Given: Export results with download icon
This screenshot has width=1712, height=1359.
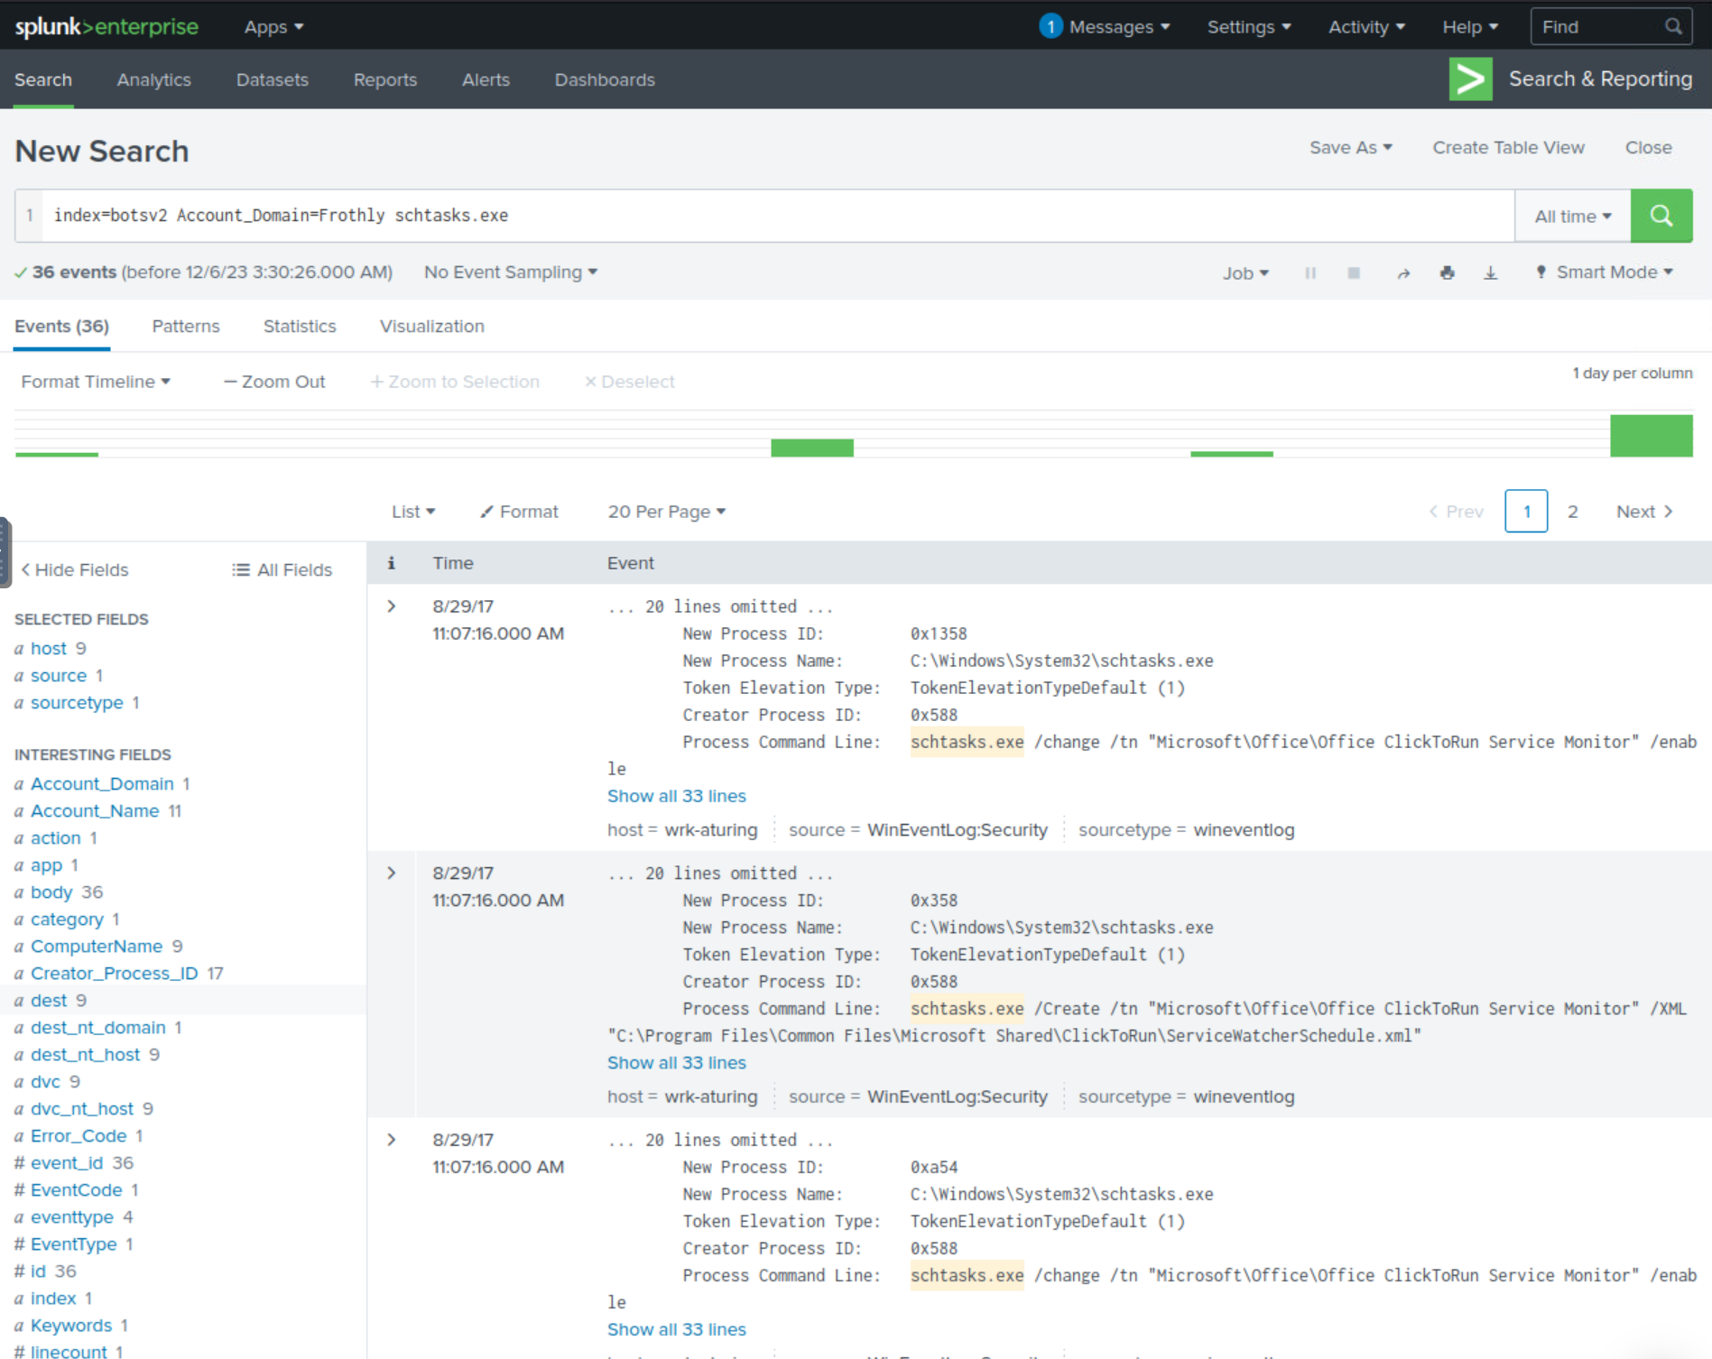Looking at the screenshot, I should pyautogui.click(x=1491, y=273).
